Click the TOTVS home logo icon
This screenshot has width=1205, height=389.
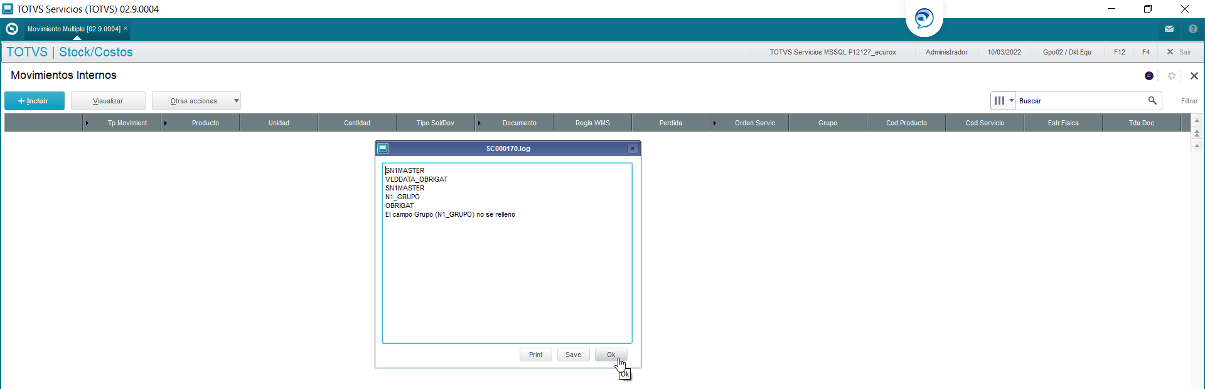coord(12,29)
